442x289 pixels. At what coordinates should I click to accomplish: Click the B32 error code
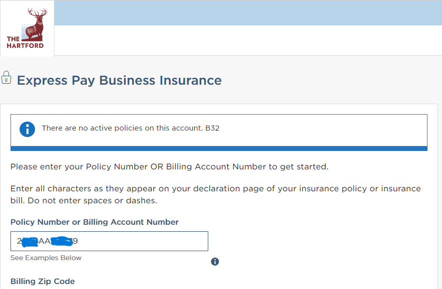[x=212, y=128]
